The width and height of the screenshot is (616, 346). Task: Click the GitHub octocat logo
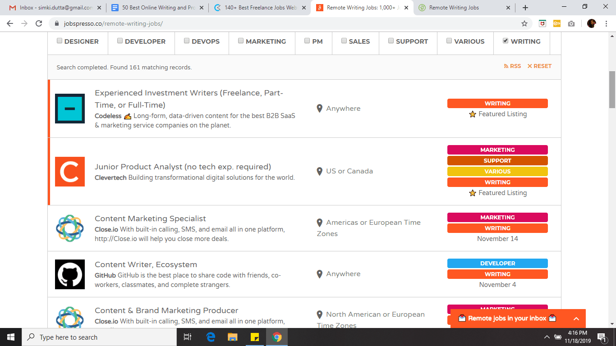70,274
